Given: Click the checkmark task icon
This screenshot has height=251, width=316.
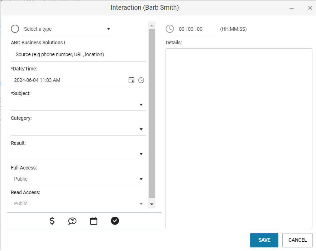Looking at the screenshot, I should pos(115,221).
